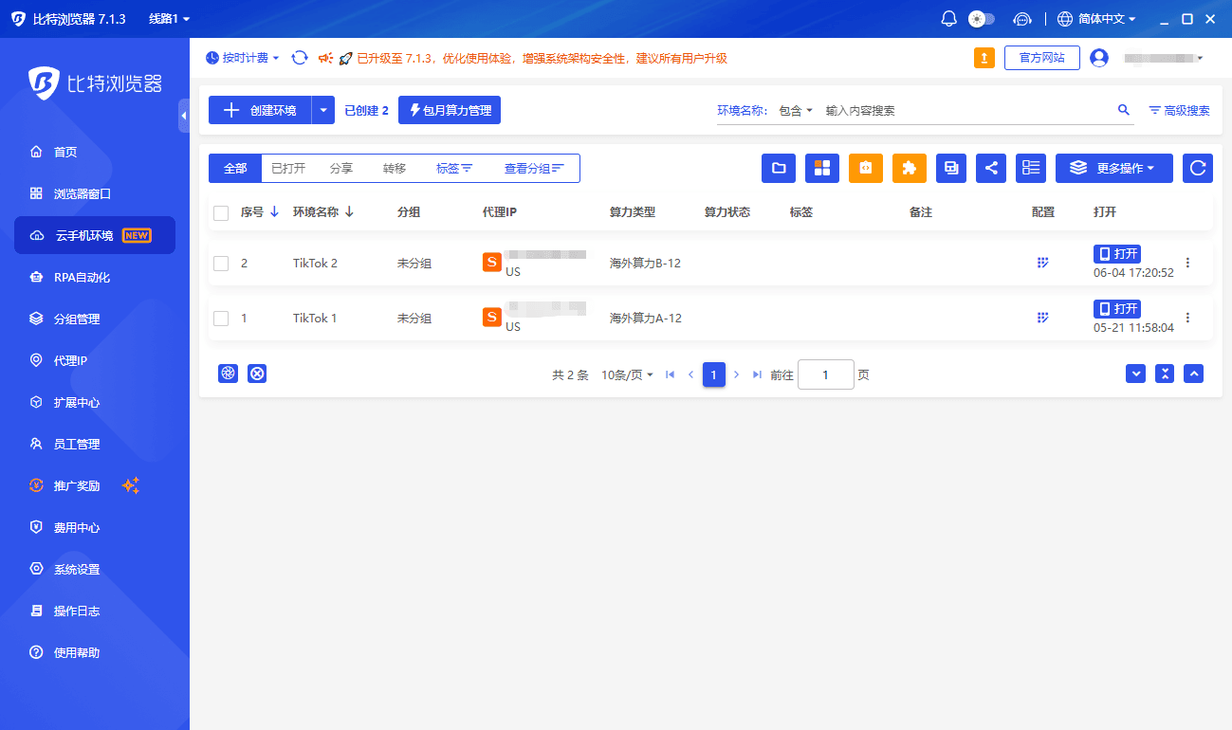
Task: Click the 前往 page number field
Action: click(826, 374)
